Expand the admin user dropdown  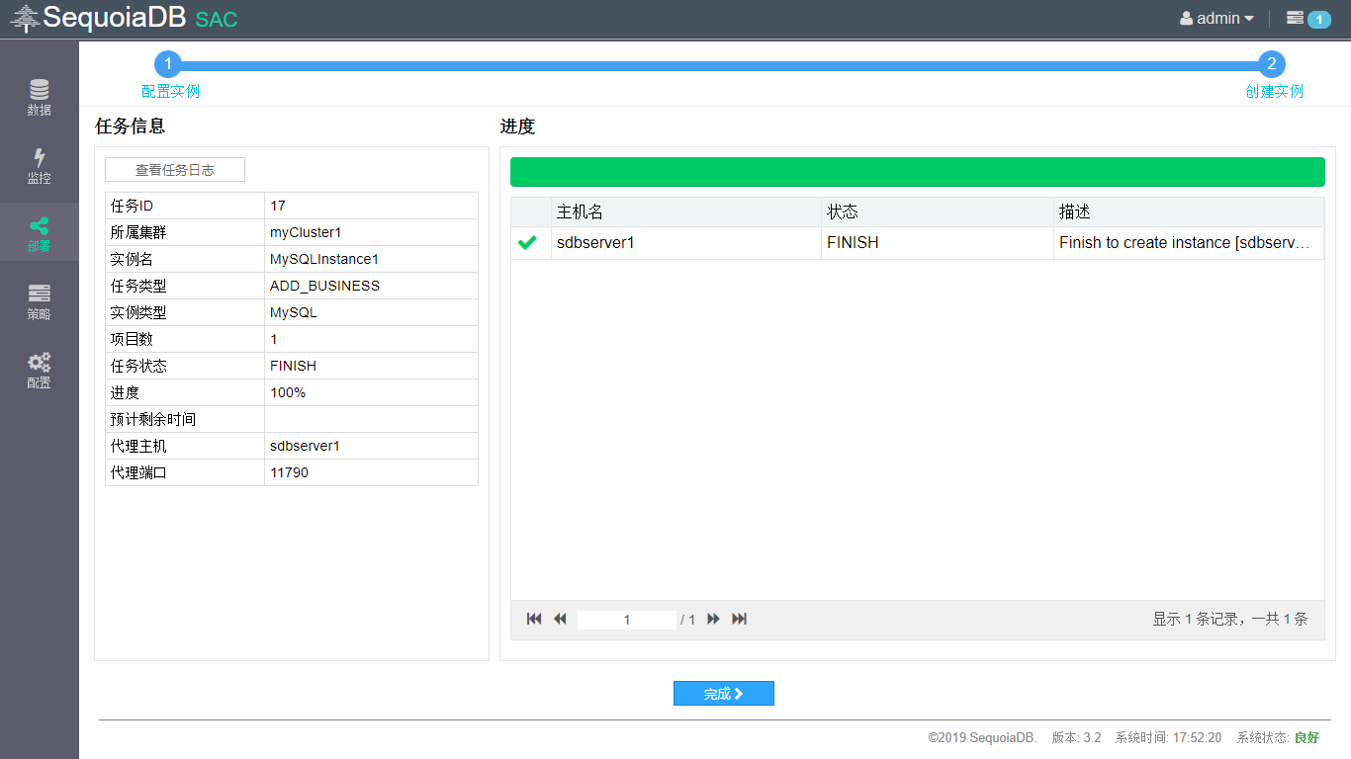(x=1216, y=19)
